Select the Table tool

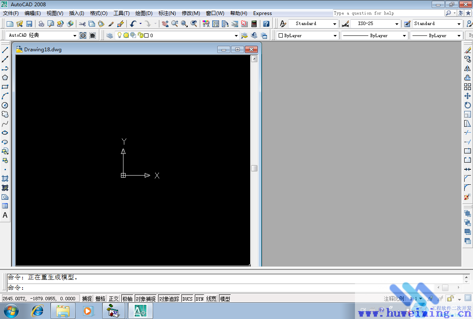coord(5,206)
